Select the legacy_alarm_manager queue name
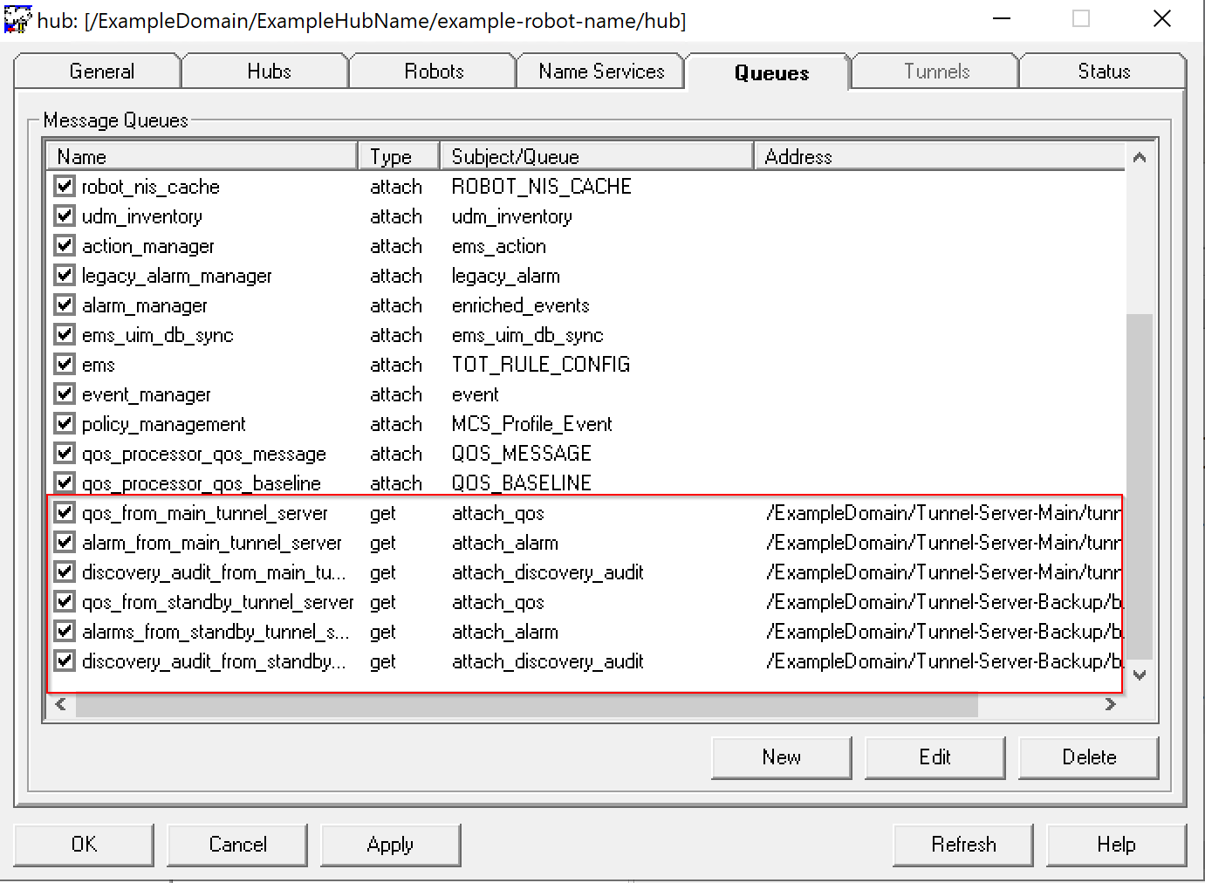Viewport: 1205px width, 883px height. [177, 276]
